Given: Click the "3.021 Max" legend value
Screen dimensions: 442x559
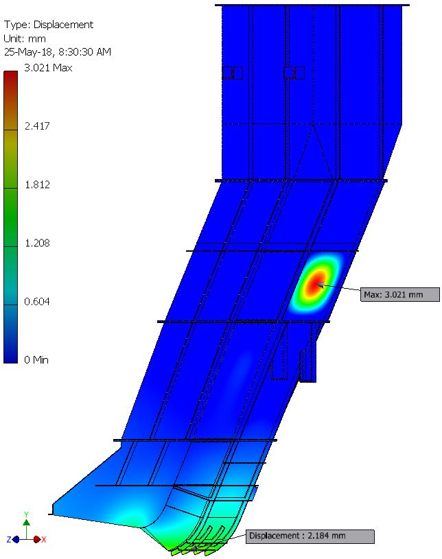Looking at the screenshot, I should (49, 68).
